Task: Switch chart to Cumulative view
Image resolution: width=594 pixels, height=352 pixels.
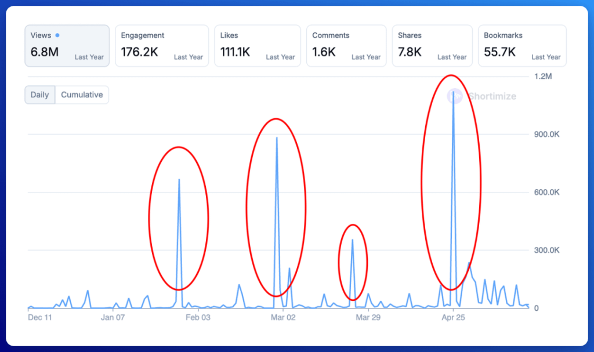Action: point(82,95)
